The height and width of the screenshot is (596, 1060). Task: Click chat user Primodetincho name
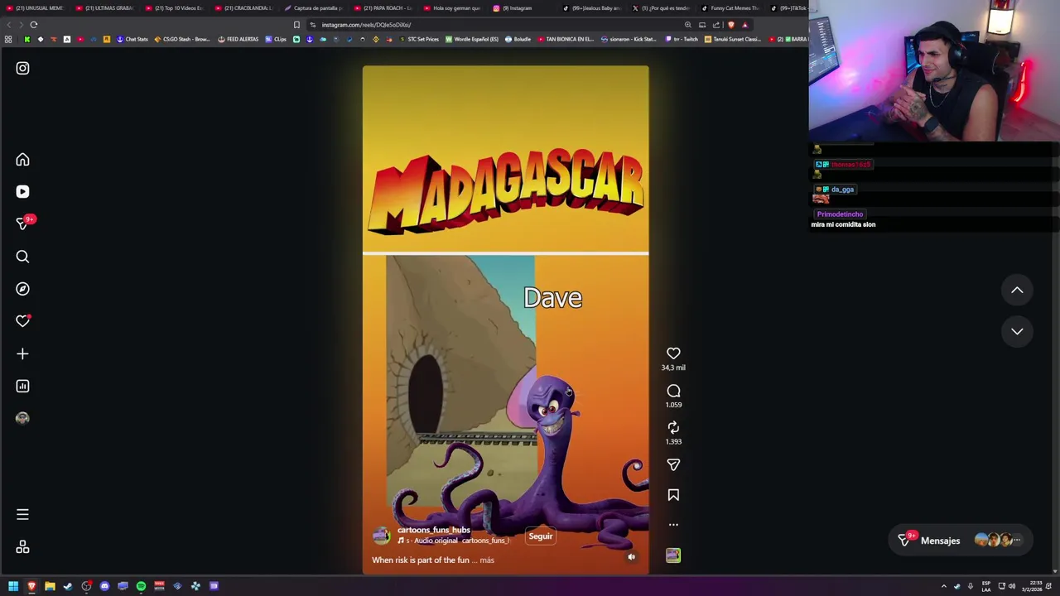tap(840, 214)
